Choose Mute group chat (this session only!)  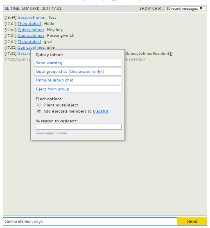[77, 72]
